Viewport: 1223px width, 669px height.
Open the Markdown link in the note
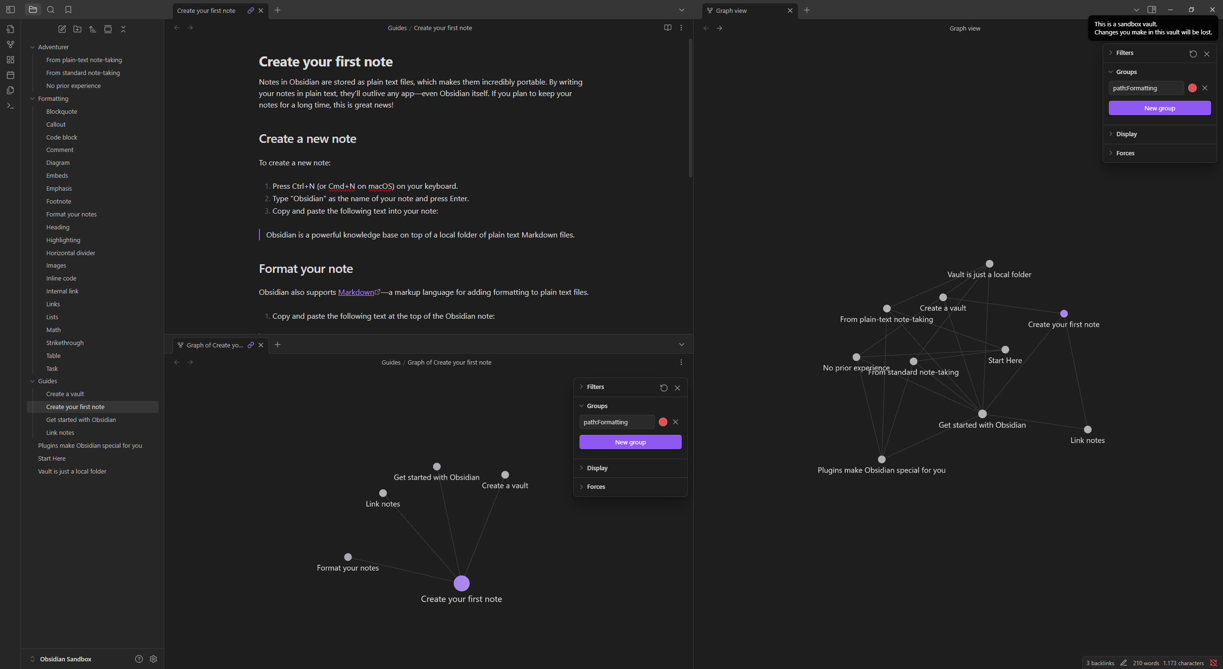tap(355, 292)
